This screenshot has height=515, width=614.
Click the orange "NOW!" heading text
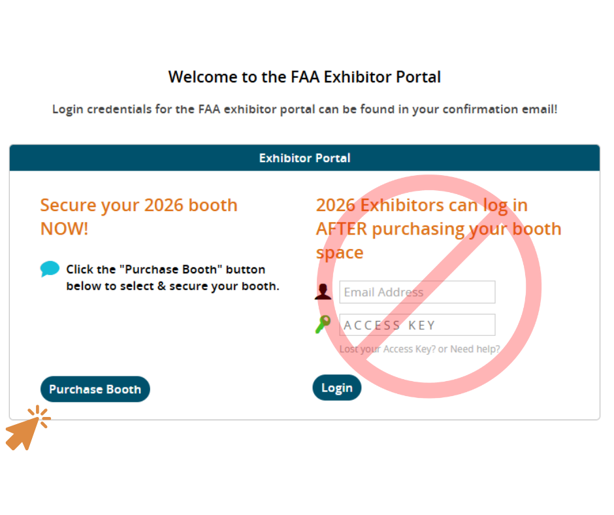(x=64, y=229)
